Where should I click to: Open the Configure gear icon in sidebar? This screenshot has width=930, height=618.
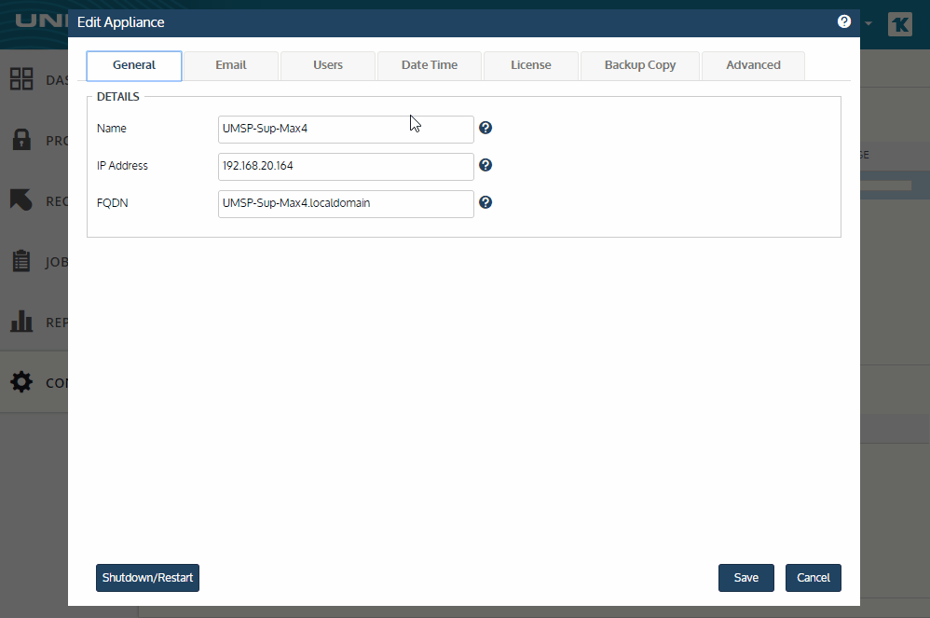[x=21, y=382]
